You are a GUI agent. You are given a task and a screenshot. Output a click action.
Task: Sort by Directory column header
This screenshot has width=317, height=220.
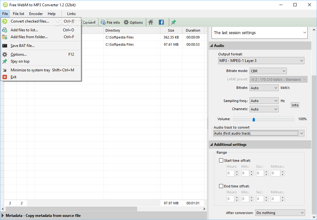(132, 30)
